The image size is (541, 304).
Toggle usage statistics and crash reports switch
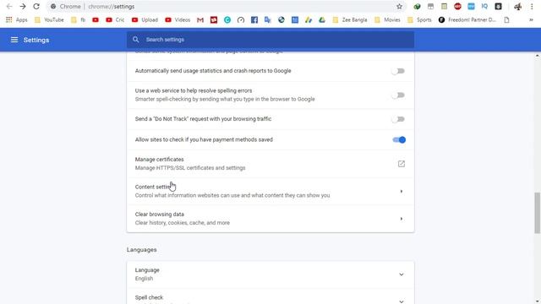pyautogui.click(x=398, y=71)
